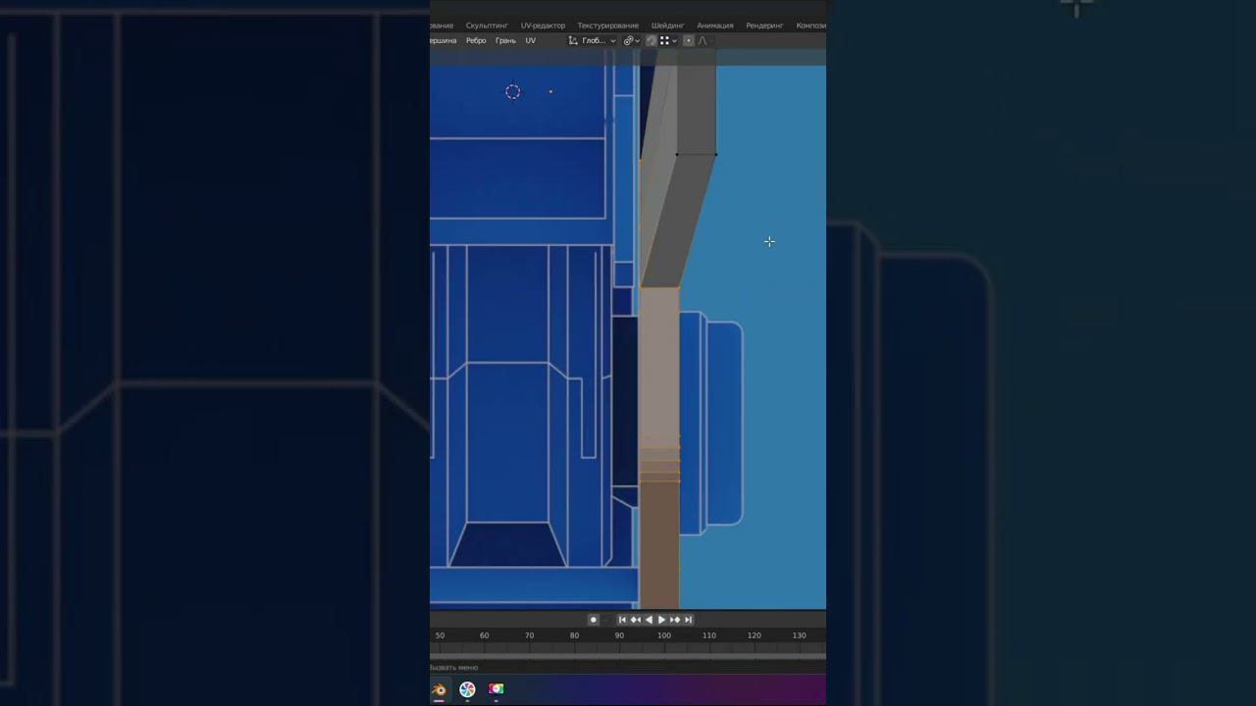Play the animation in reverse
Screen dimensions: 1256x706
pyautogui.click(x=649, y=620)
